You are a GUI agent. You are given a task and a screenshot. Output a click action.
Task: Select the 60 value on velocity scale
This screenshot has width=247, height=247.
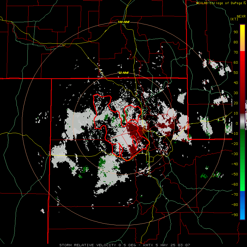pos(236,62)
